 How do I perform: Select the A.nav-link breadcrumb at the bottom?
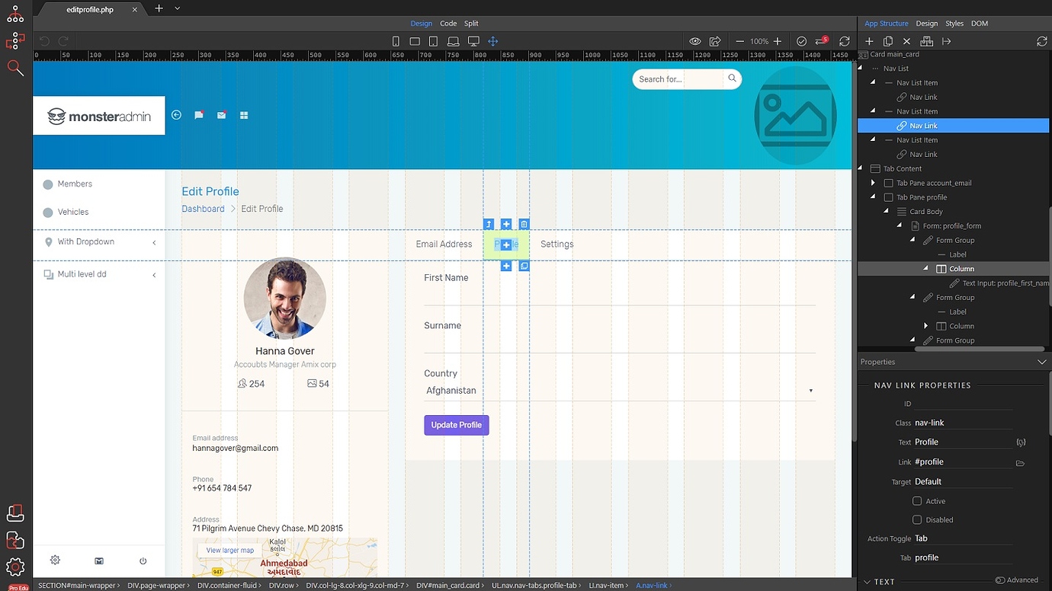(x=653, y=585)
